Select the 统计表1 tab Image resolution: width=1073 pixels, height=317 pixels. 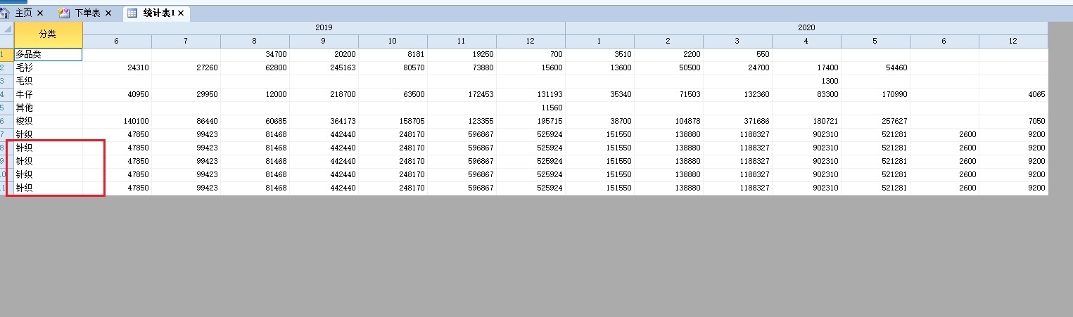tap(159, 13)
